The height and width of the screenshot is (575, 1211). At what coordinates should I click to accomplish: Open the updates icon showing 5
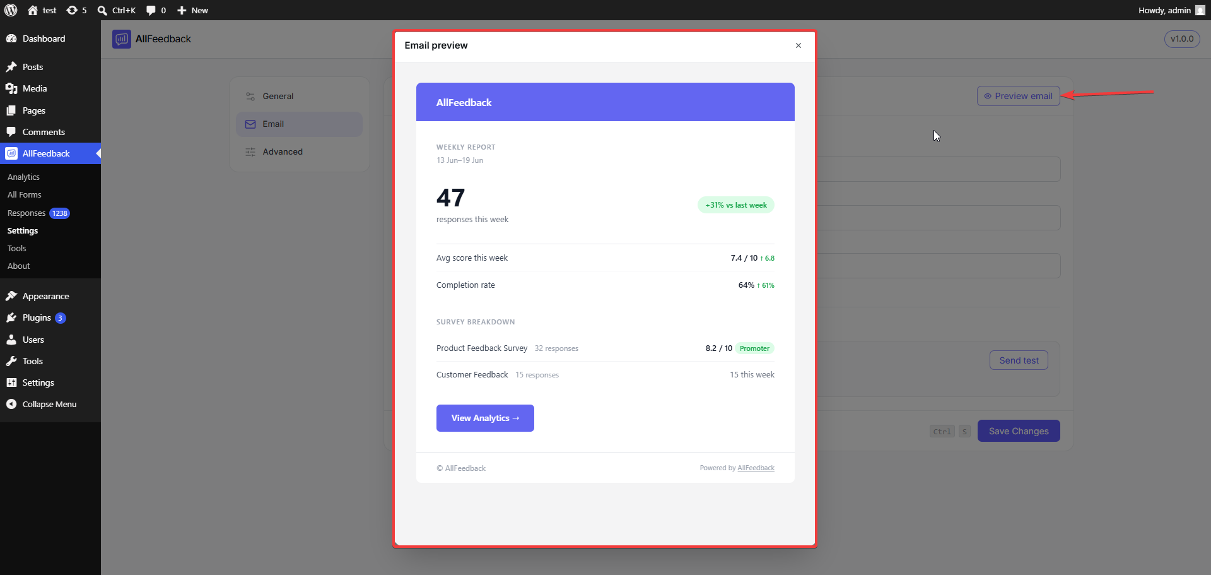(72, 10)
